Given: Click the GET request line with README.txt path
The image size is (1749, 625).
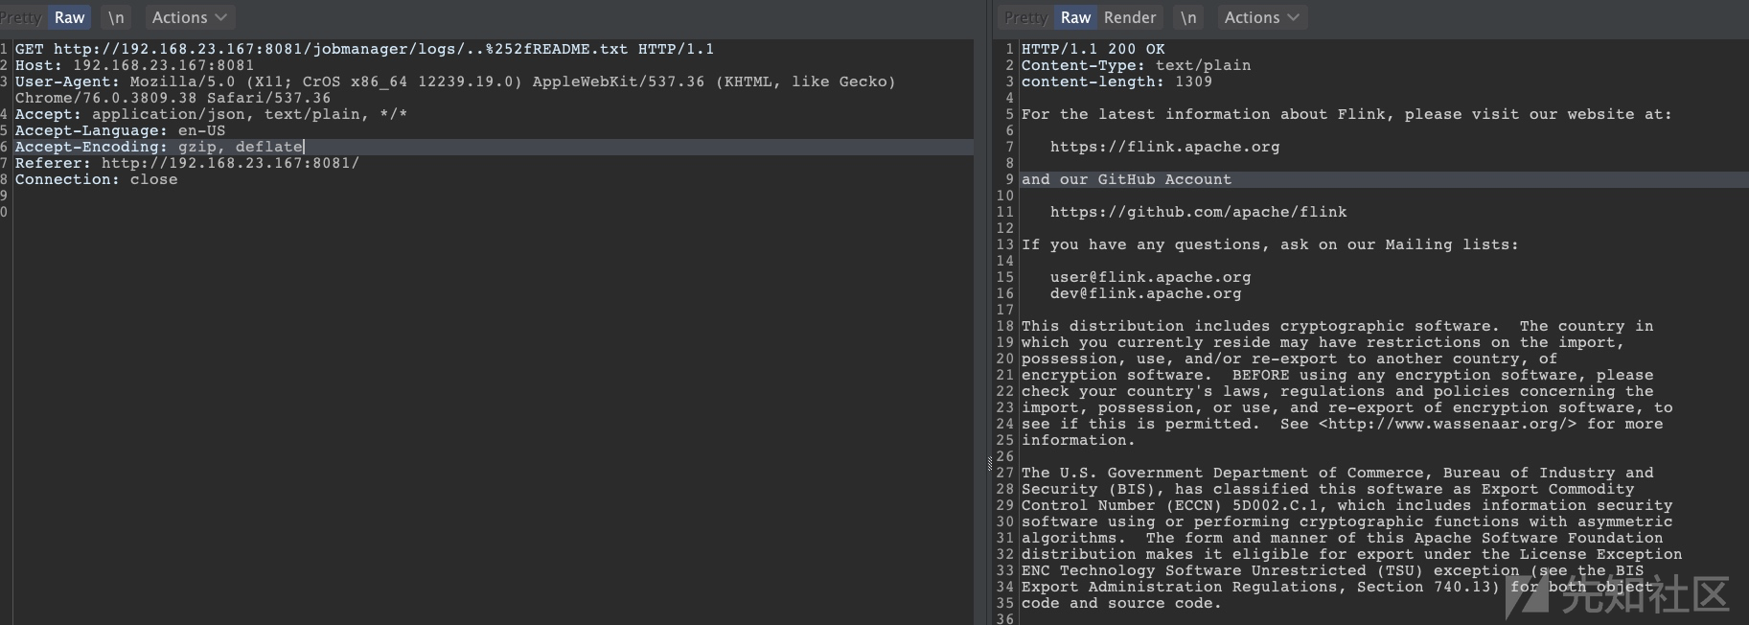Looking at the screenshot, I should (364, 49).
